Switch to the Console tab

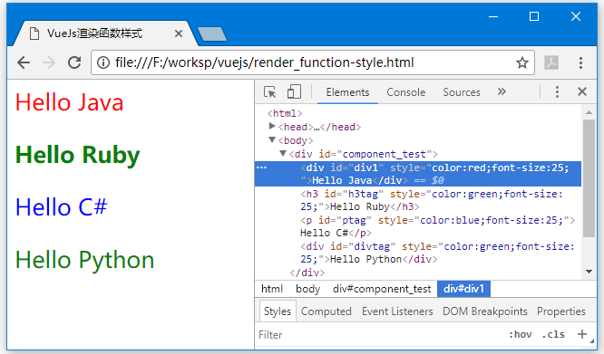pyautogui.click(x=406, y=92)
